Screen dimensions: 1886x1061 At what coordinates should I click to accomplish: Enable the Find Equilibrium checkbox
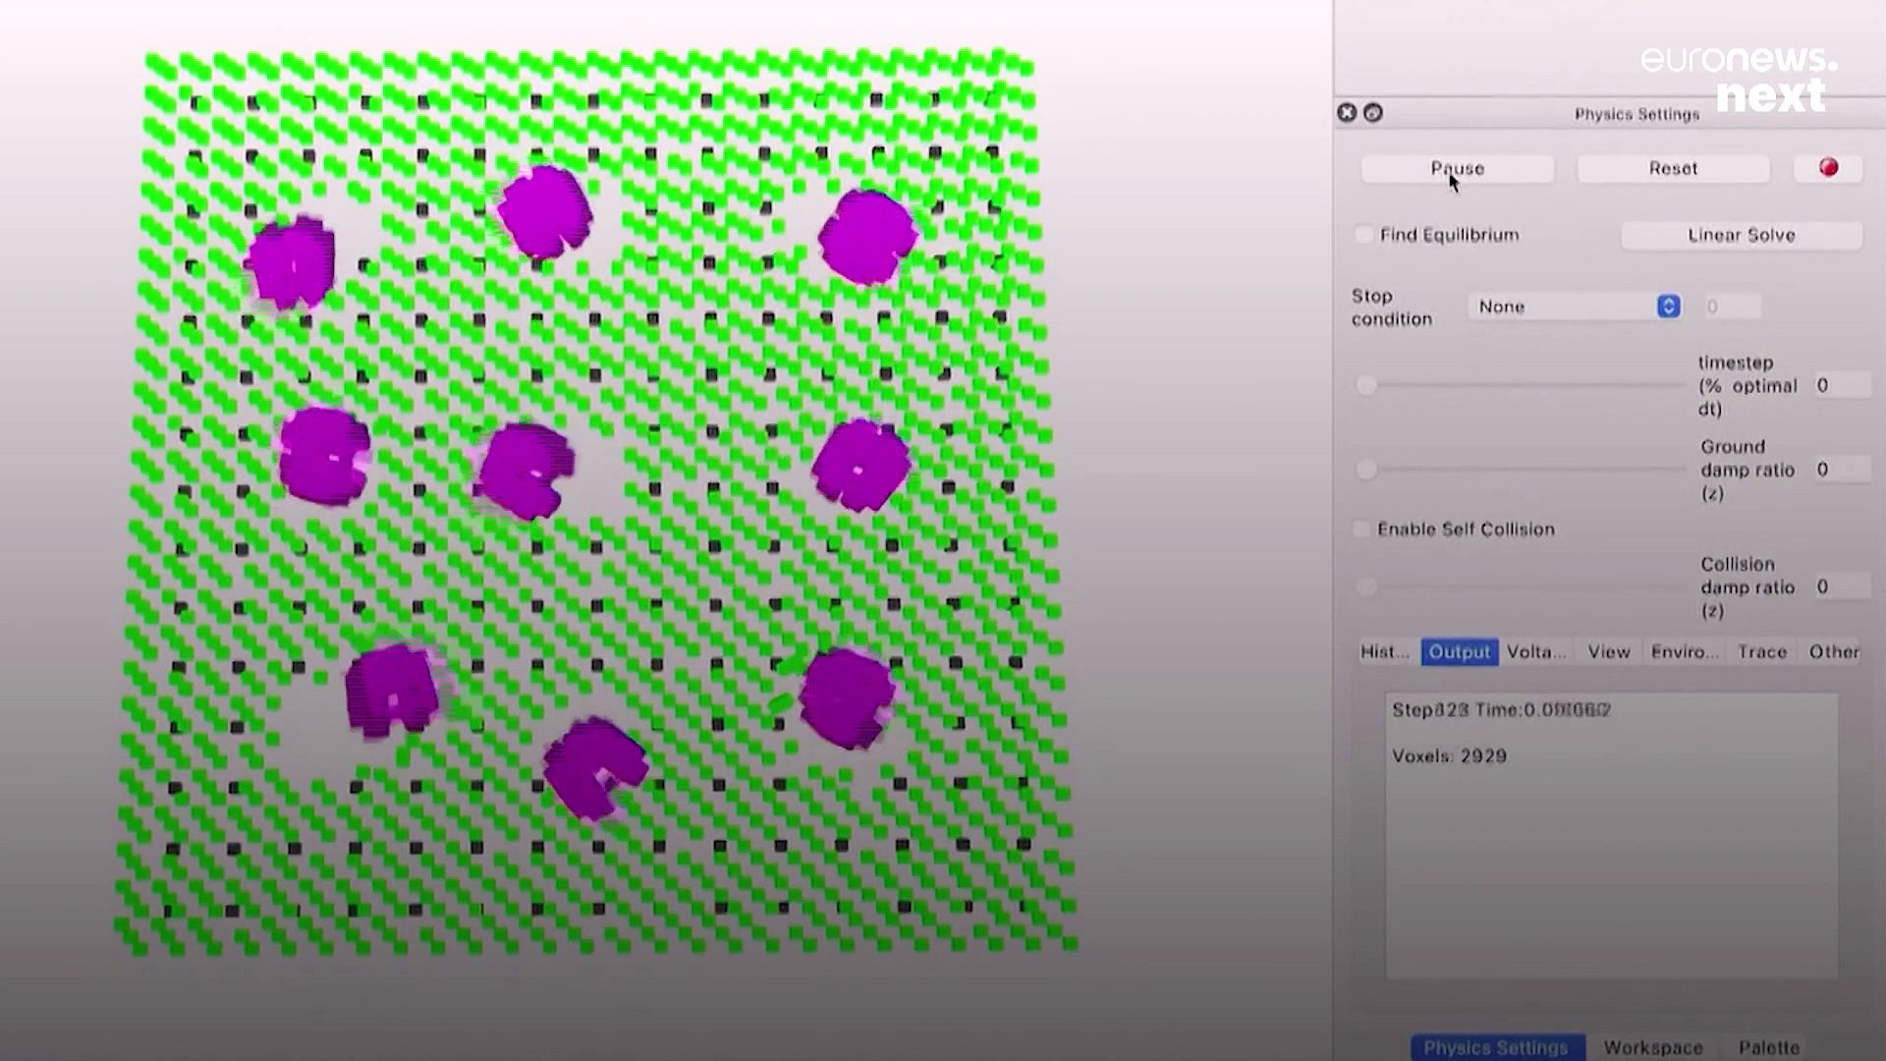coord(1364,235)
